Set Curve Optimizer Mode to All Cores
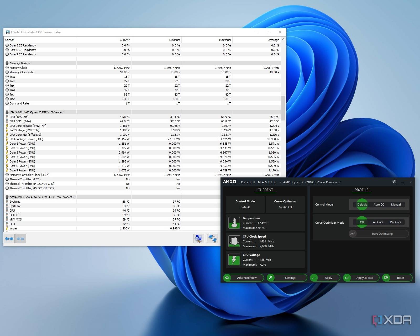420x336 pixels. (x=379, y=222)
